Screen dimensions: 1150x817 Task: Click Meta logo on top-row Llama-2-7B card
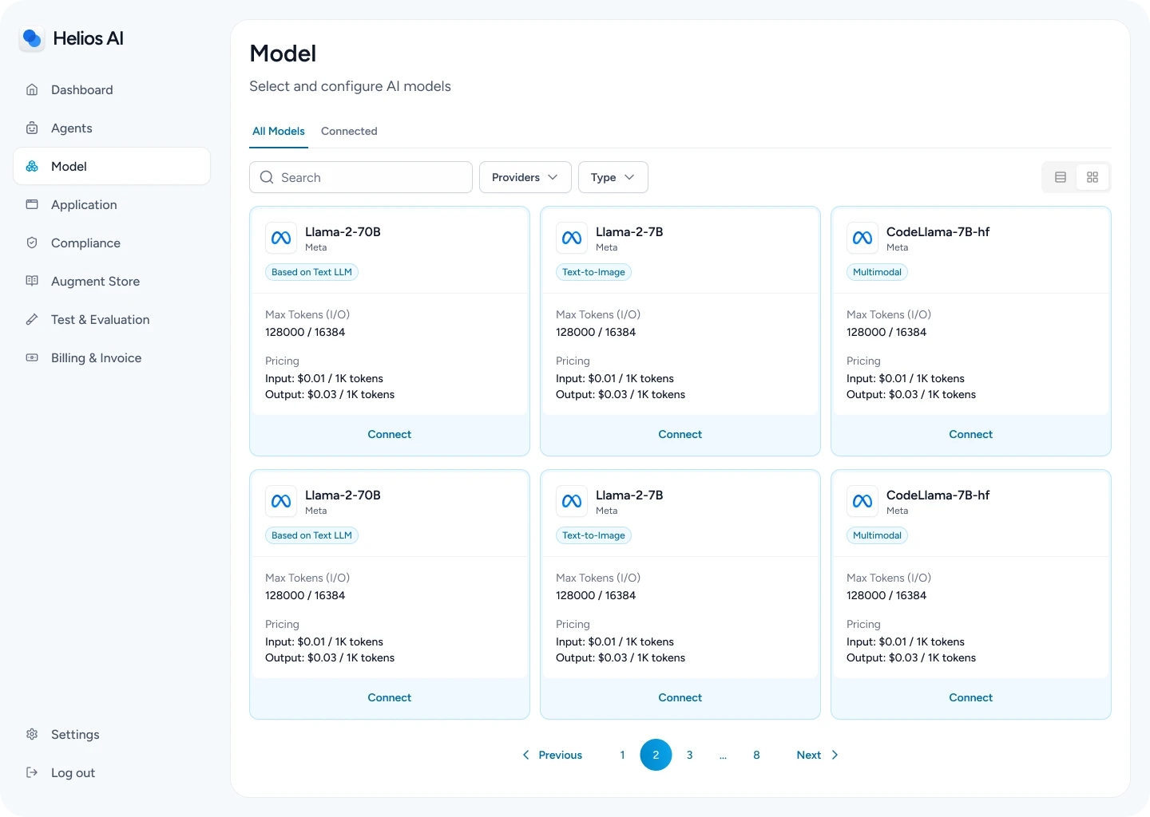pos(572,238)
